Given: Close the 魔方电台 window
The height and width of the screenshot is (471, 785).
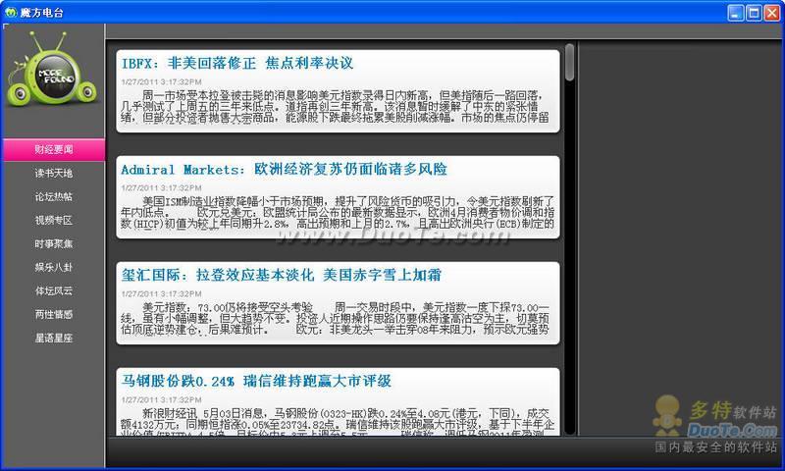Looking at the screenshot, I should (x=771, y=12).
